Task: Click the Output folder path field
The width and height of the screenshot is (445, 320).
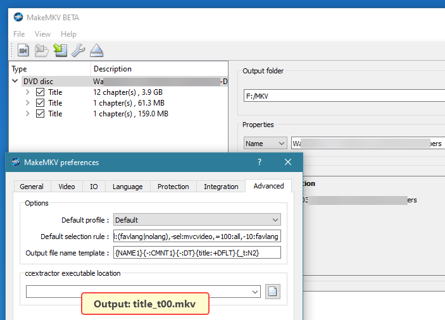Action: click(344, 95)
